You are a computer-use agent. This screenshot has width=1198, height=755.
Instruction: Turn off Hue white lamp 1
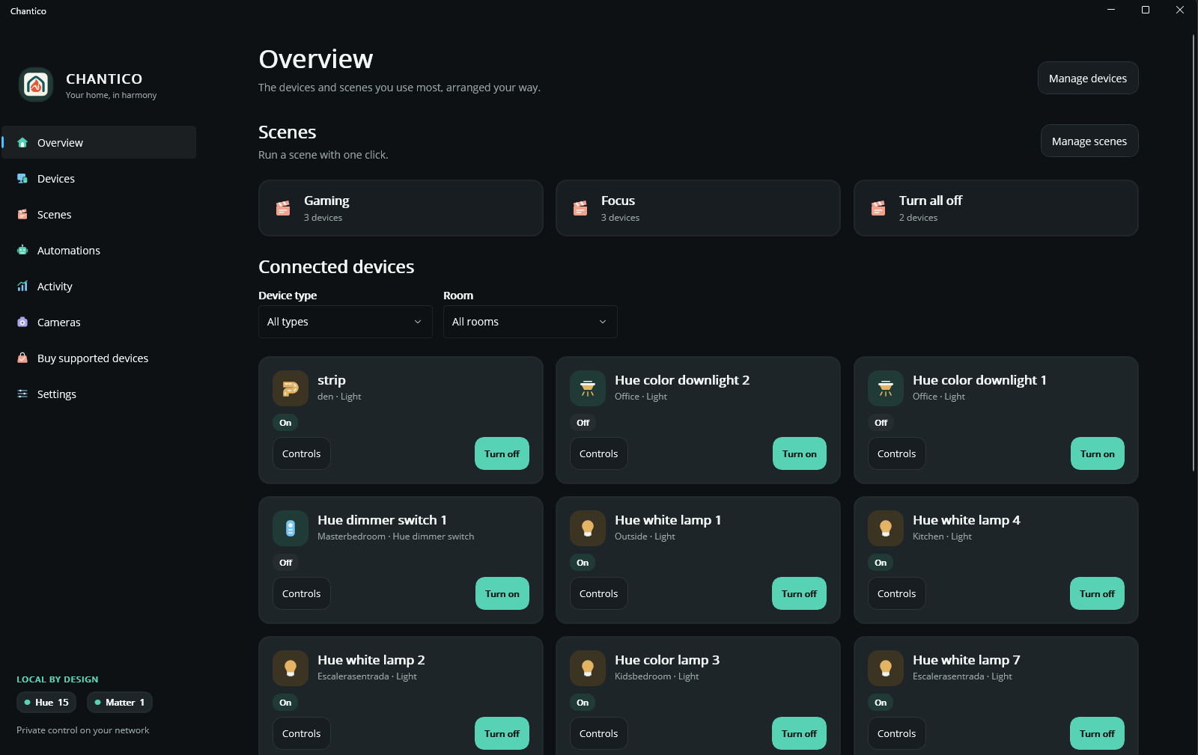click(799, 593)
